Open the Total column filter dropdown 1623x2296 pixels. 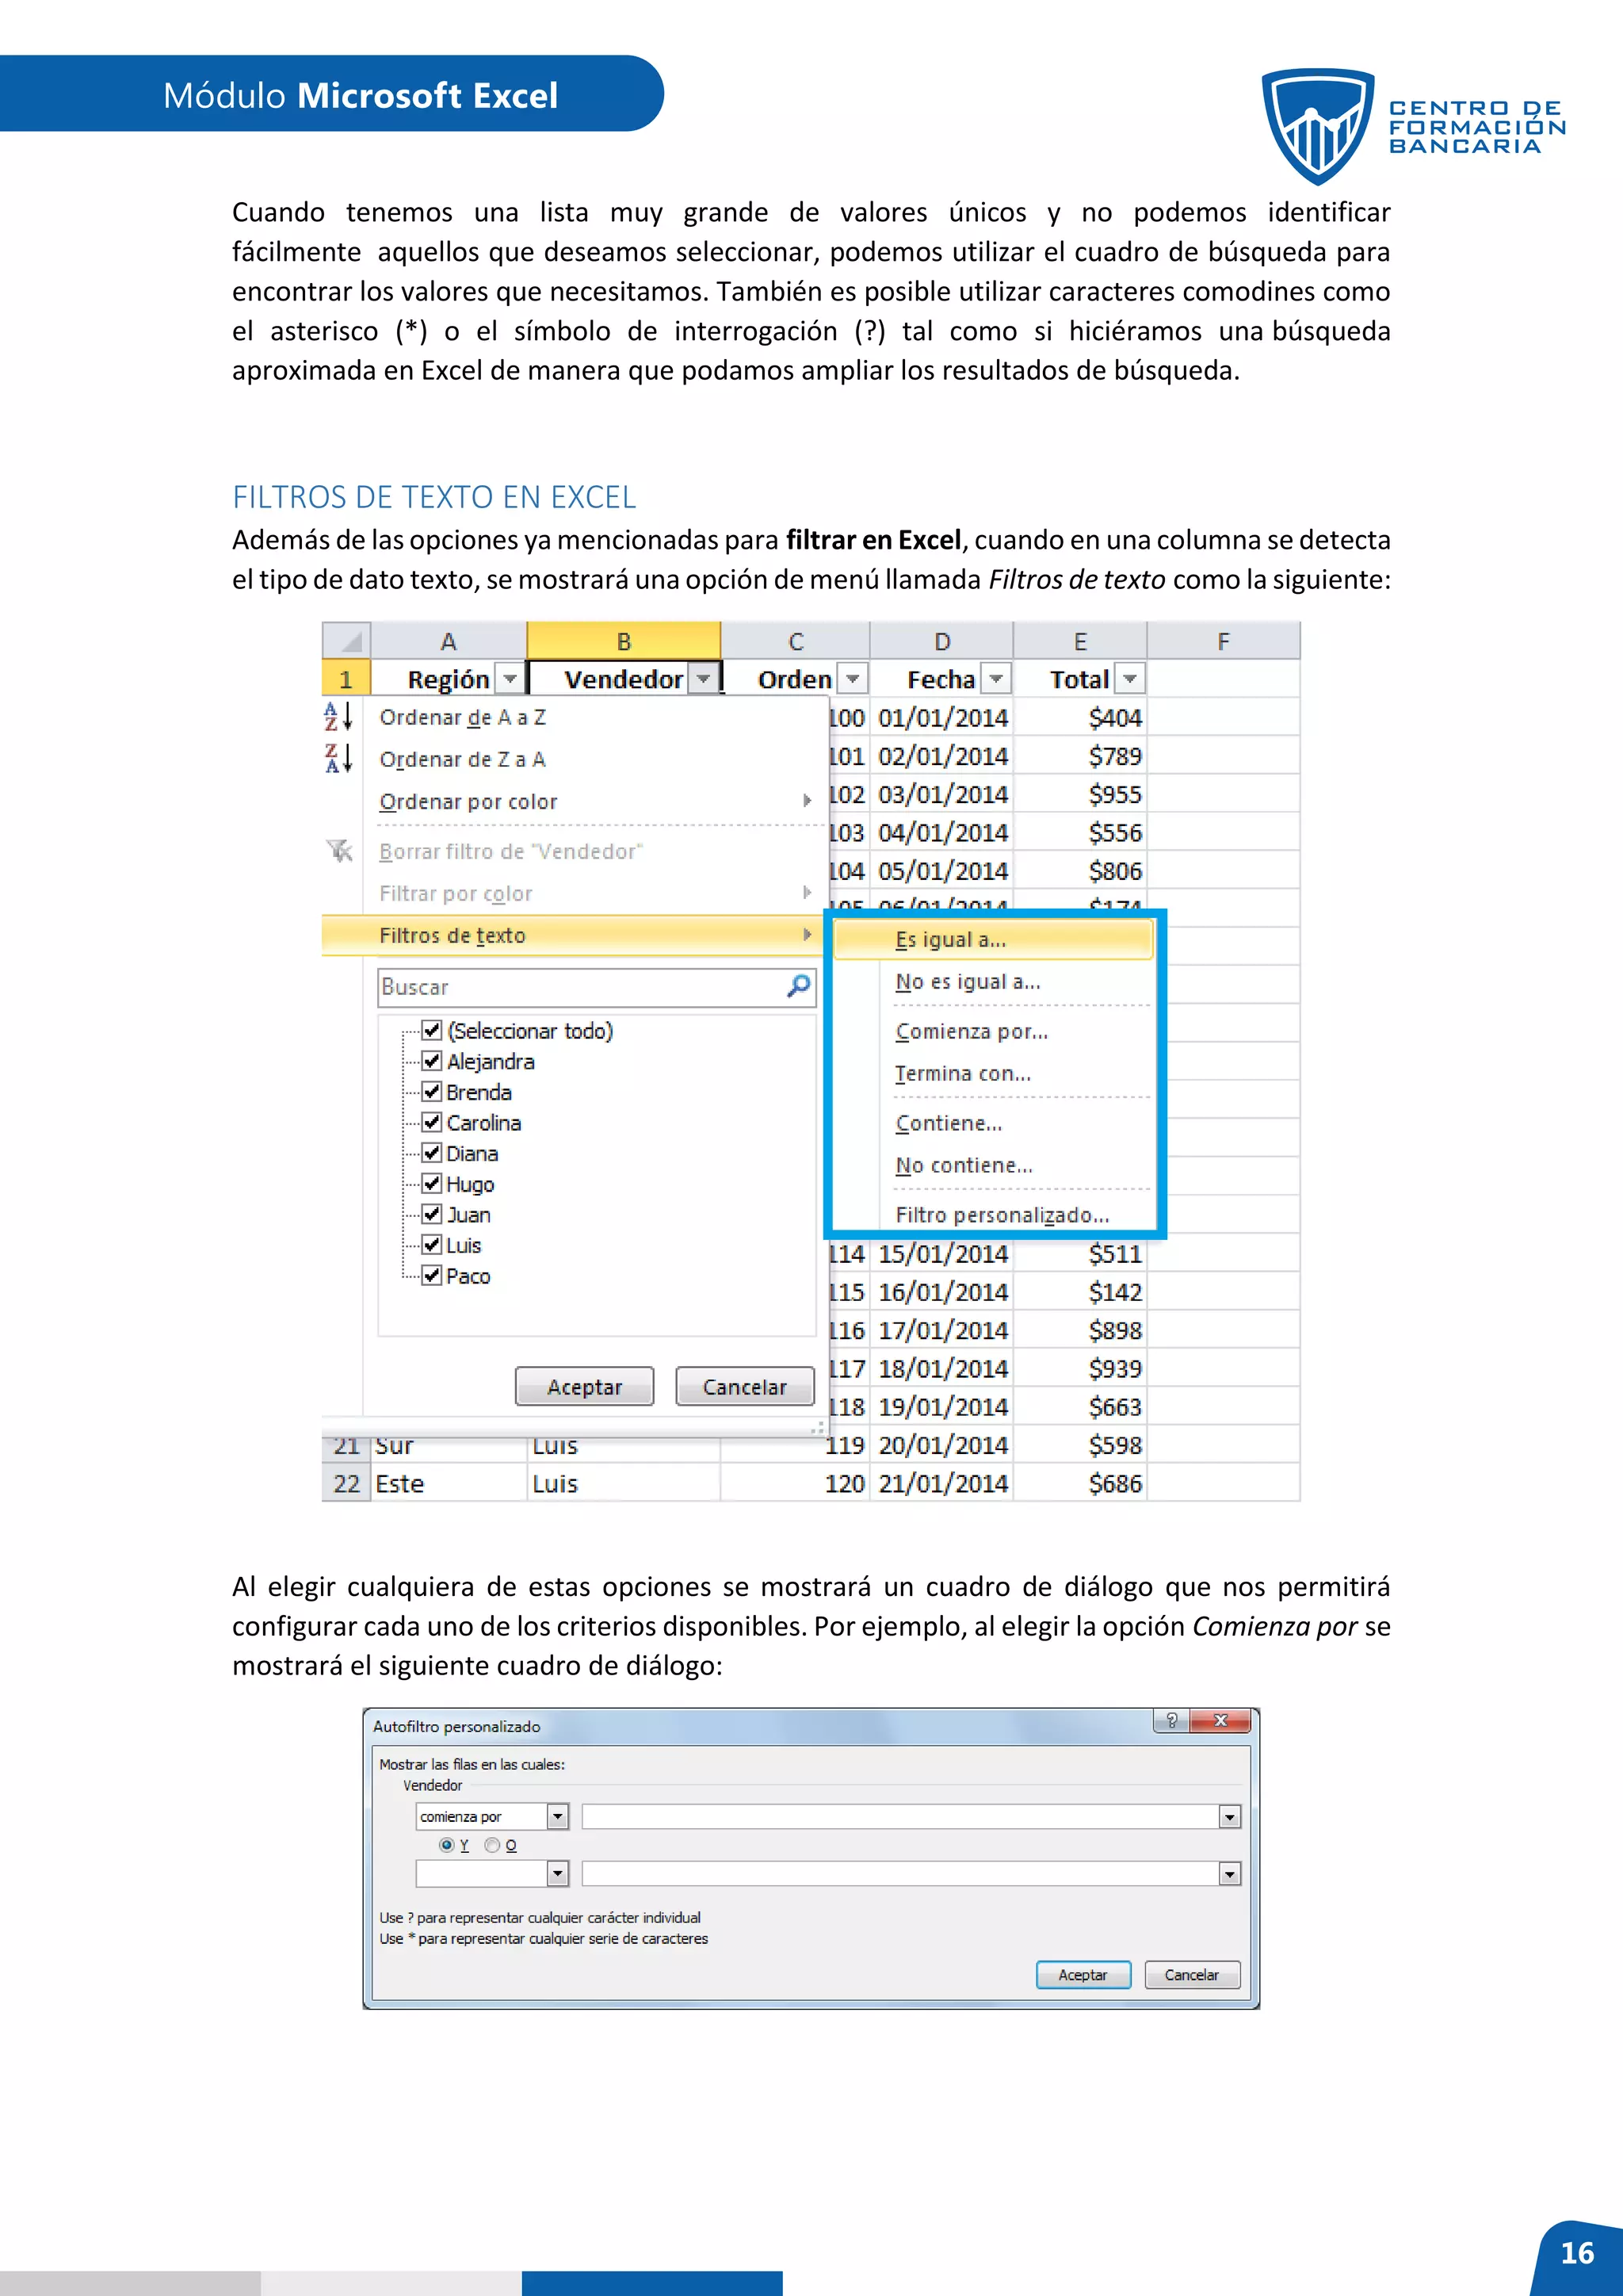[x=1129, y=679]
